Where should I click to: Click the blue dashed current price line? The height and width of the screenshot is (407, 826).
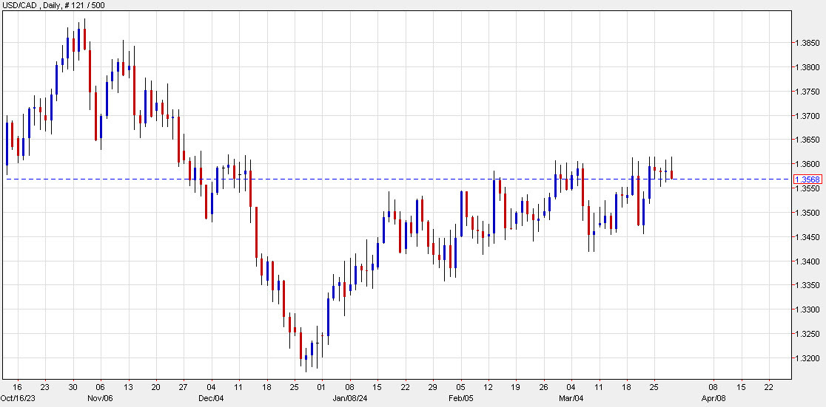click(396, 179)
